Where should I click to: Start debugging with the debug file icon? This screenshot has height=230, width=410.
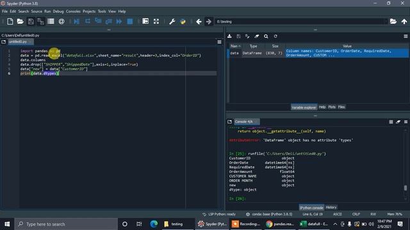tap(77, 21)
